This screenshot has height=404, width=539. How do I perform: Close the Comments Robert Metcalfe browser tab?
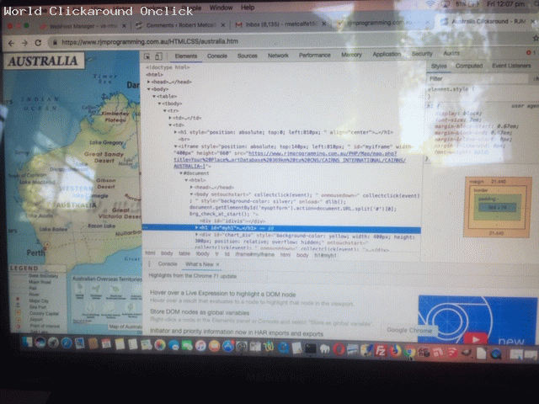click(223, 25)
